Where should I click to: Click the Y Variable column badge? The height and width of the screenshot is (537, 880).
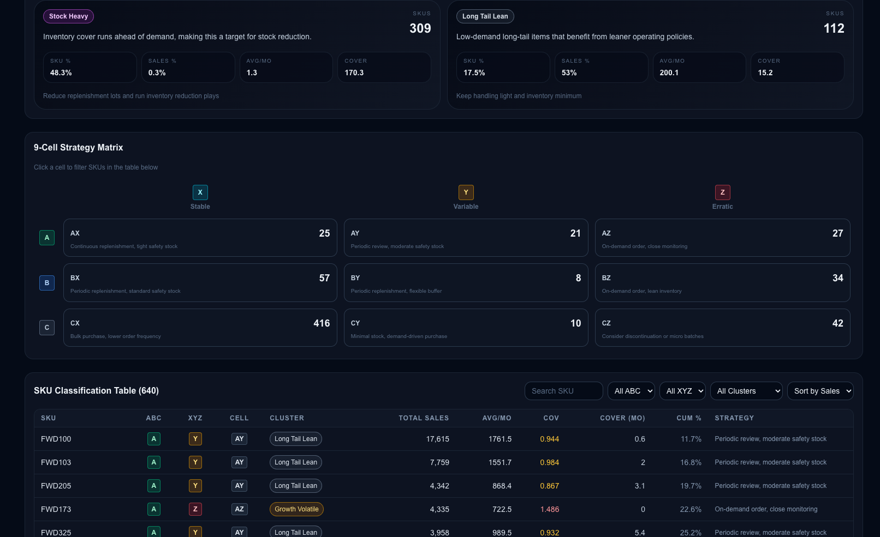466,192
